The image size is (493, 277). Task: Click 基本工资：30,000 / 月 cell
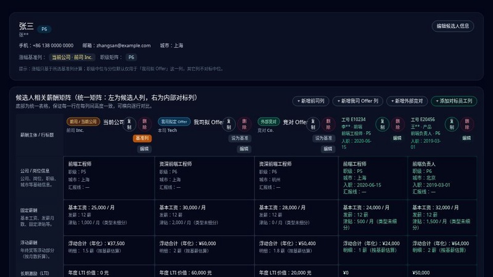coord(205,217)
